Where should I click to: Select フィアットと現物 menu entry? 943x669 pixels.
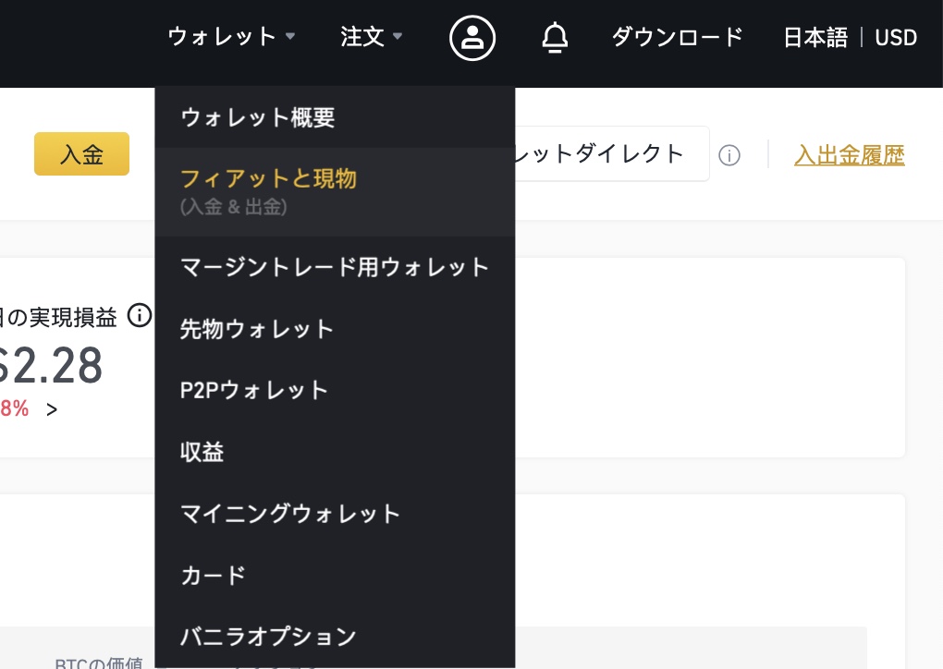(x=335, y=192)
